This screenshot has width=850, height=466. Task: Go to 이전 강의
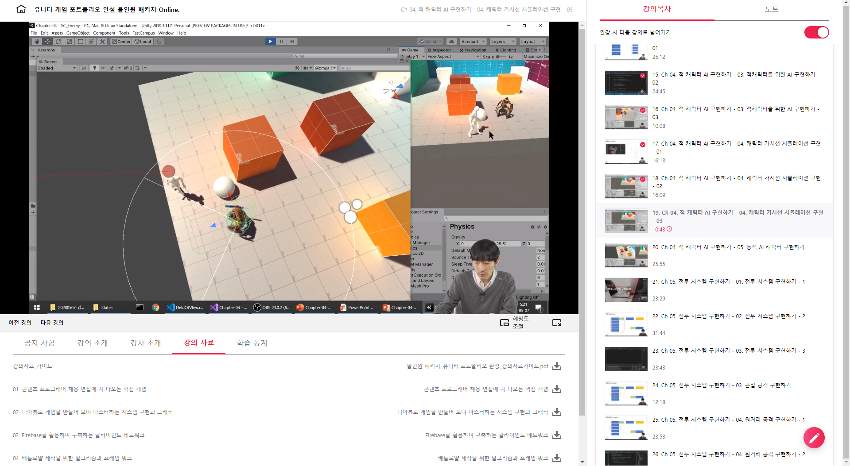coord(20,323)
